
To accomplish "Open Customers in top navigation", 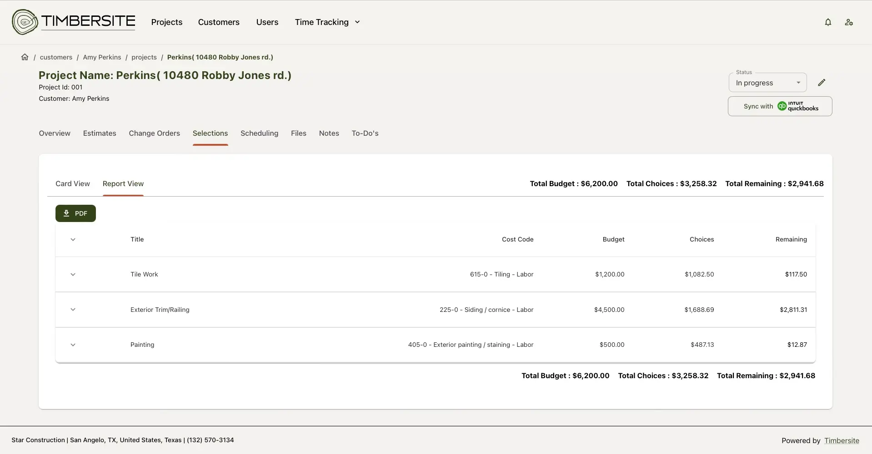I will coord(219,22).
